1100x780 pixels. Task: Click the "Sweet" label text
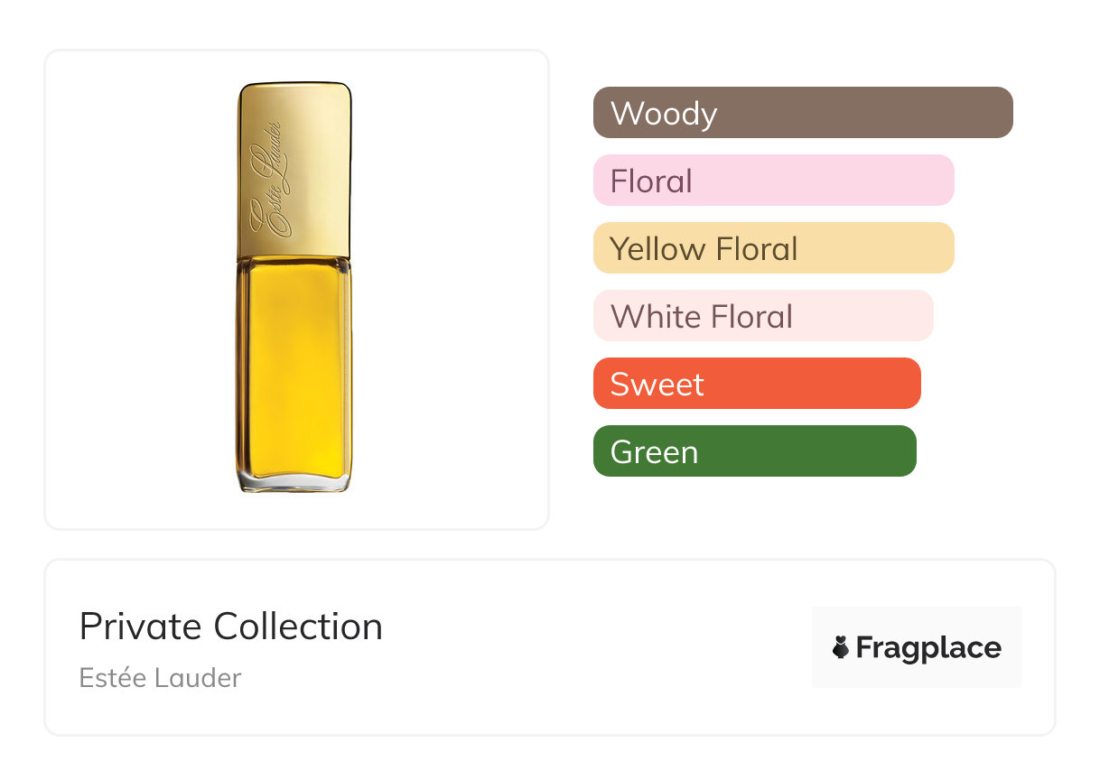pos(657,384)
